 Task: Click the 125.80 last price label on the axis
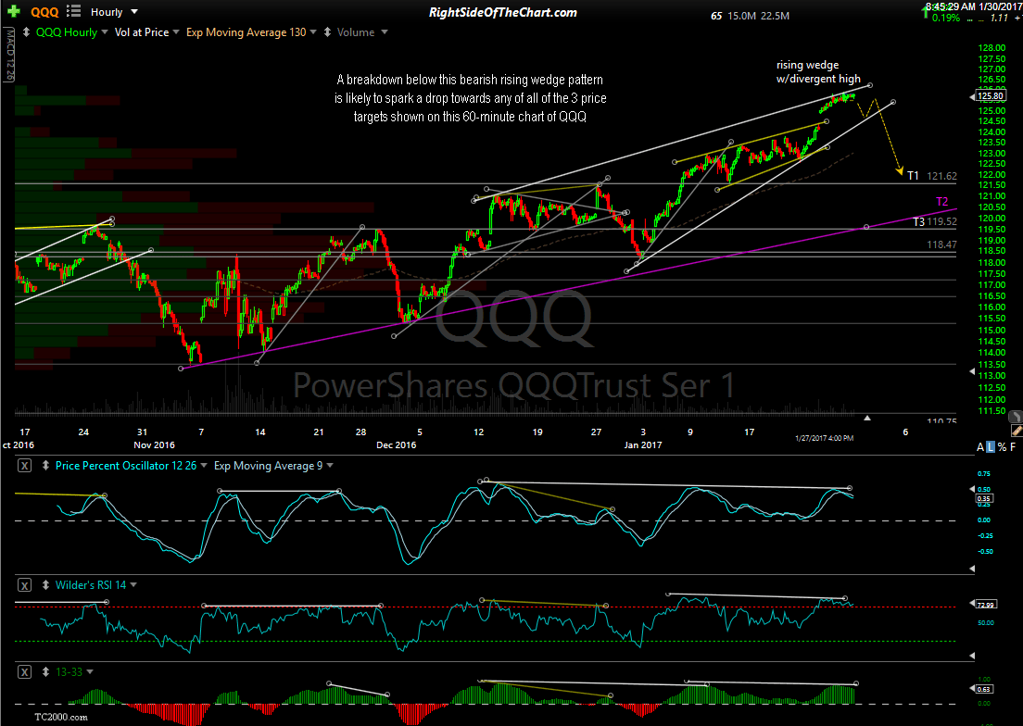(x=991, y=95)
